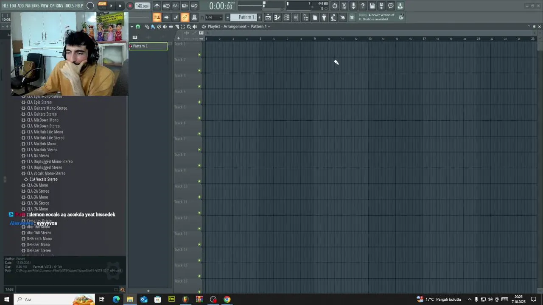Toggle Track 1 mute dot
Image resolution: width=543 pixels, height=305 pixels.
199,55
